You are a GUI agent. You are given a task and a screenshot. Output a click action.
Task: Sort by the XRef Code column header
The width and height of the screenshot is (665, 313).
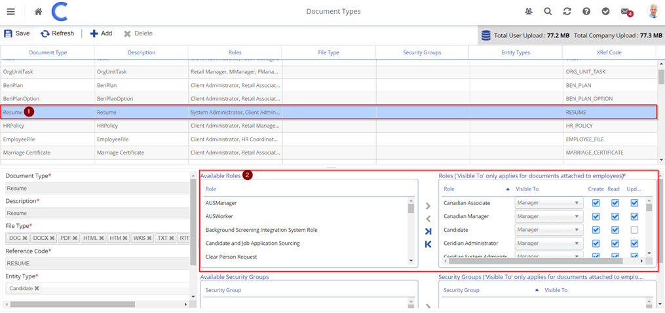[609, 52]
